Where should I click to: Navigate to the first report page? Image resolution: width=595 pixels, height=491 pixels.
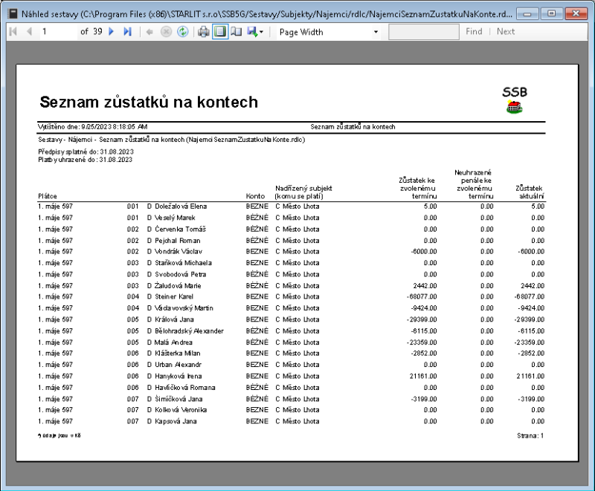click(x=12, y=31)
